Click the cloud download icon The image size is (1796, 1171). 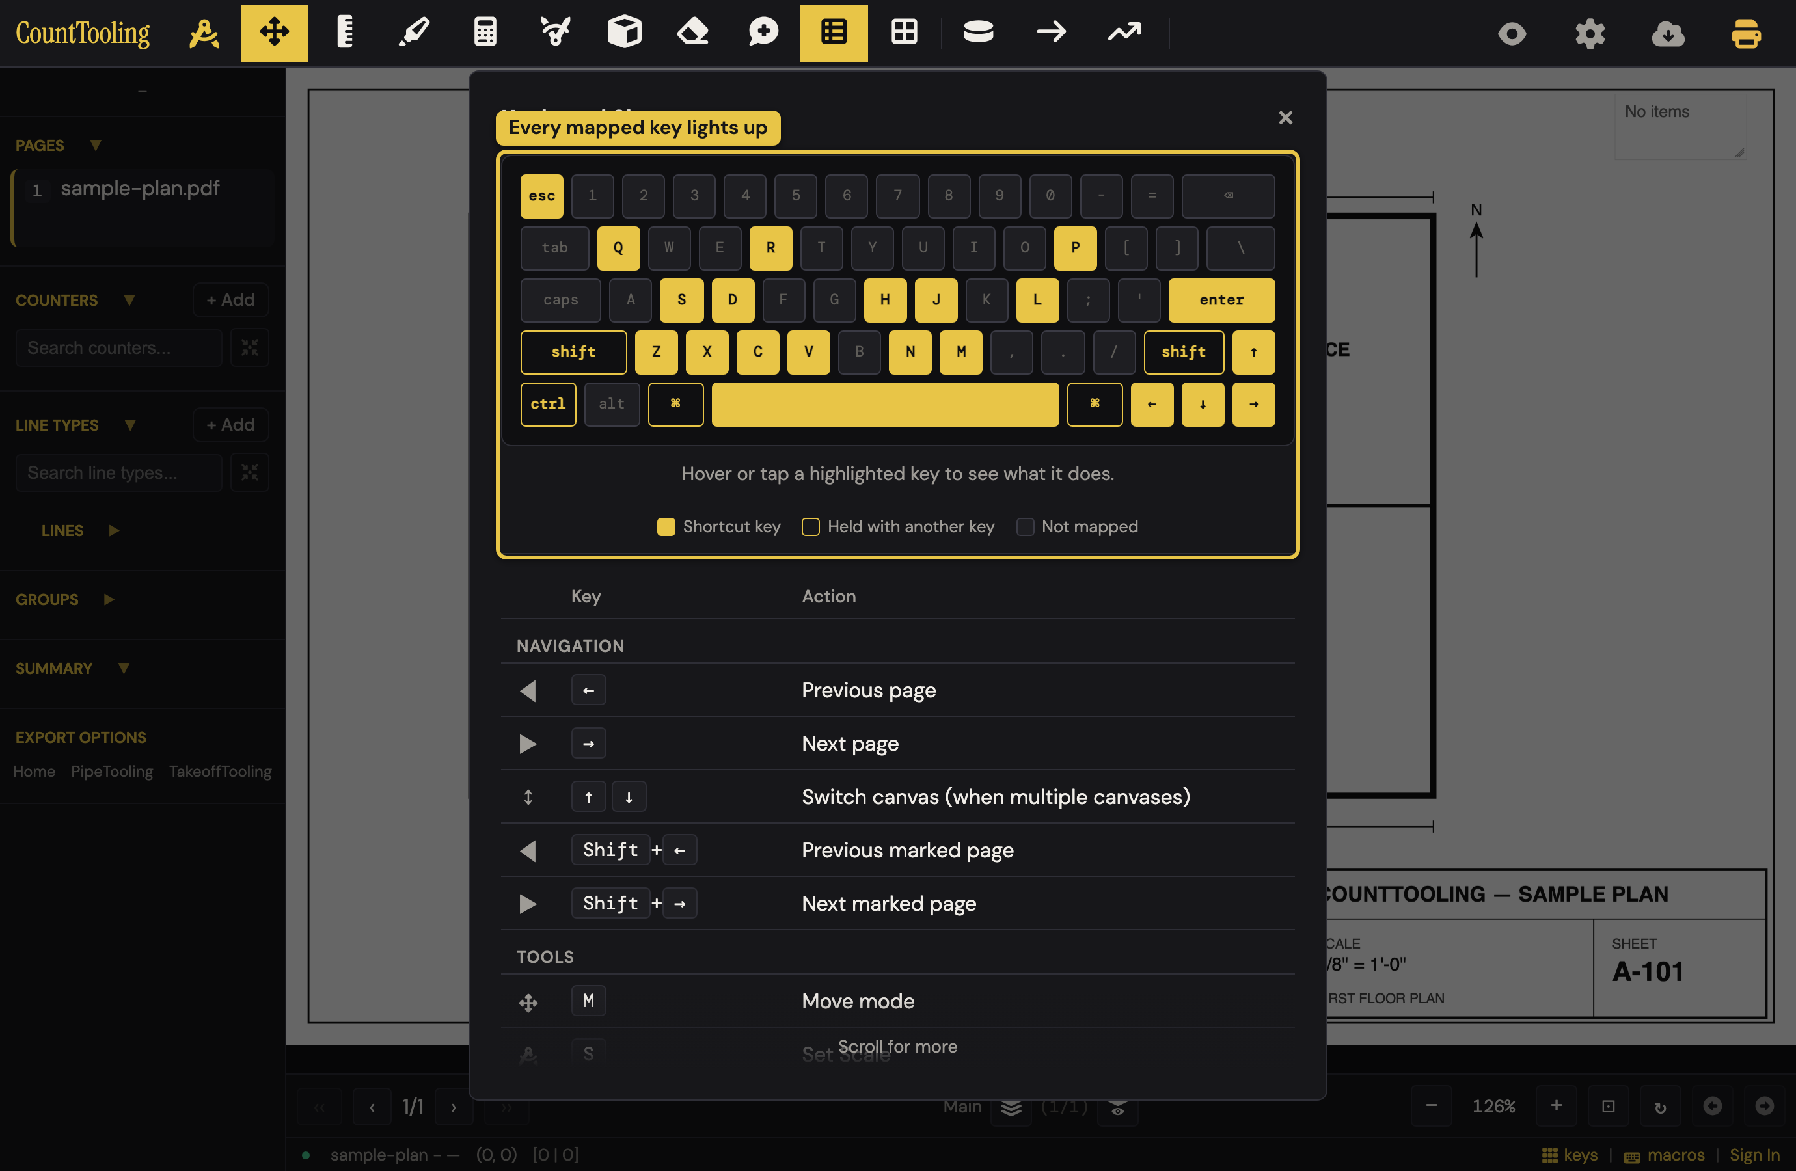1668,34
